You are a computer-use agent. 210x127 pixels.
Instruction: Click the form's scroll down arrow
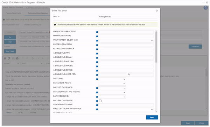pyautogui.click(x=156, y=111)
